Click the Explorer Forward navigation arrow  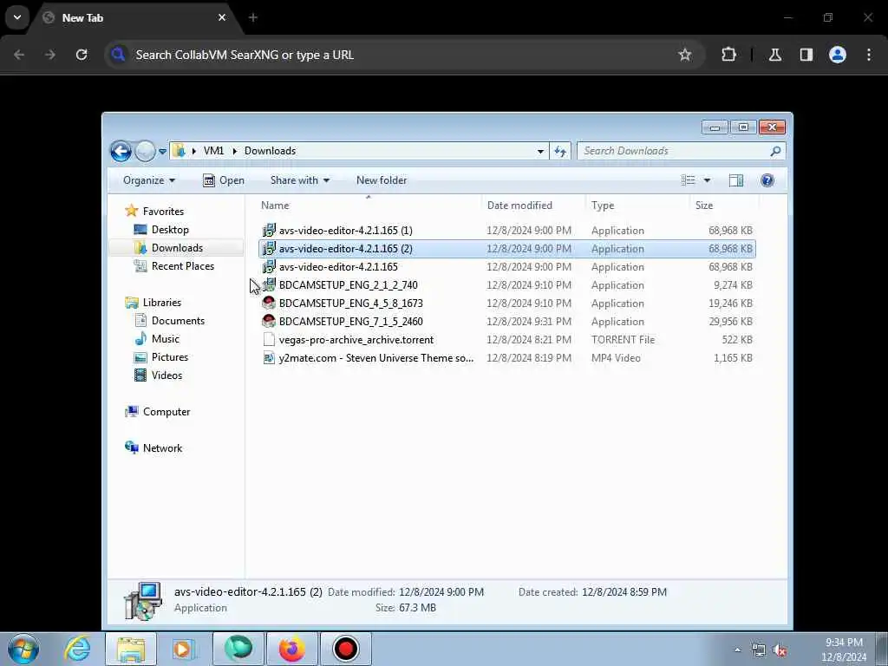click(145, 151)
